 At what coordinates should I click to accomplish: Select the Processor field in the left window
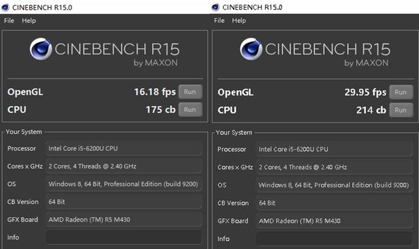click(x=124, y=148)
